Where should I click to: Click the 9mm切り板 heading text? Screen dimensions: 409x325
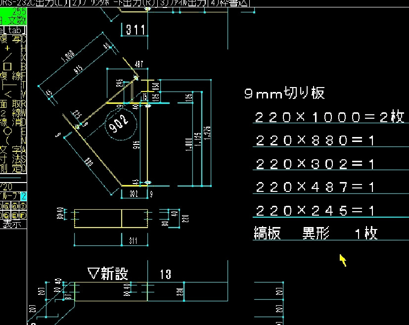coord(284,93)
